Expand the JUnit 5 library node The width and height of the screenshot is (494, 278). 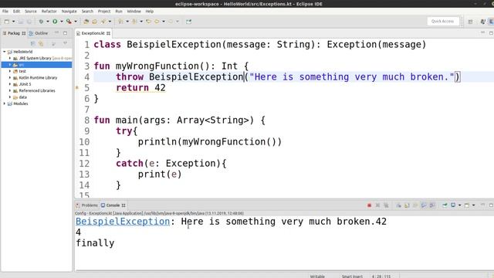click(x=10, y=84)
